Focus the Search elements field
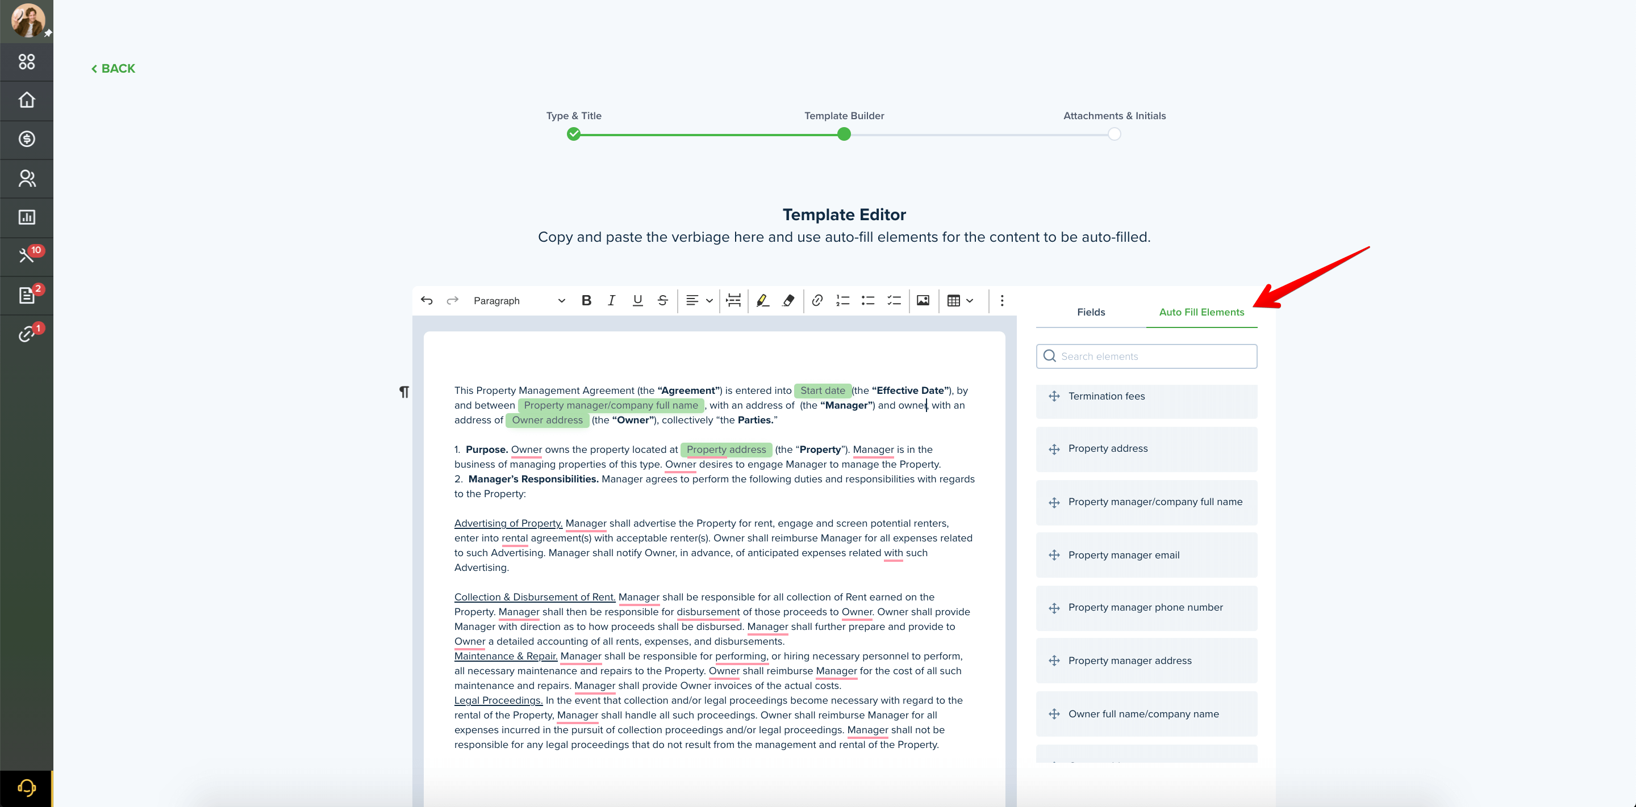 (x=1146, y=356)
